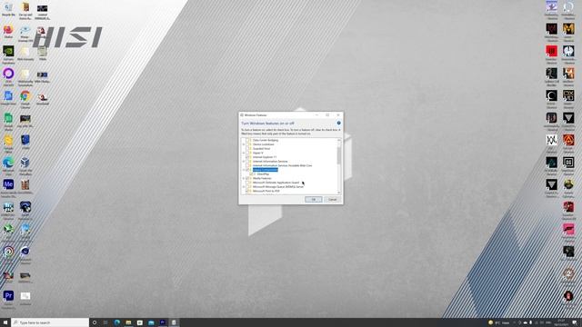582x327 pixels.
Task: Select the NVIDIA GeForce Experience desktop icon
Action: [8, 54]
